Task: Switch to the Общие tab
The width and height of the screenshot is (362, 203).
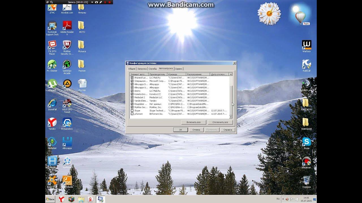Action: pyautogui.click(x=132, y=69)
